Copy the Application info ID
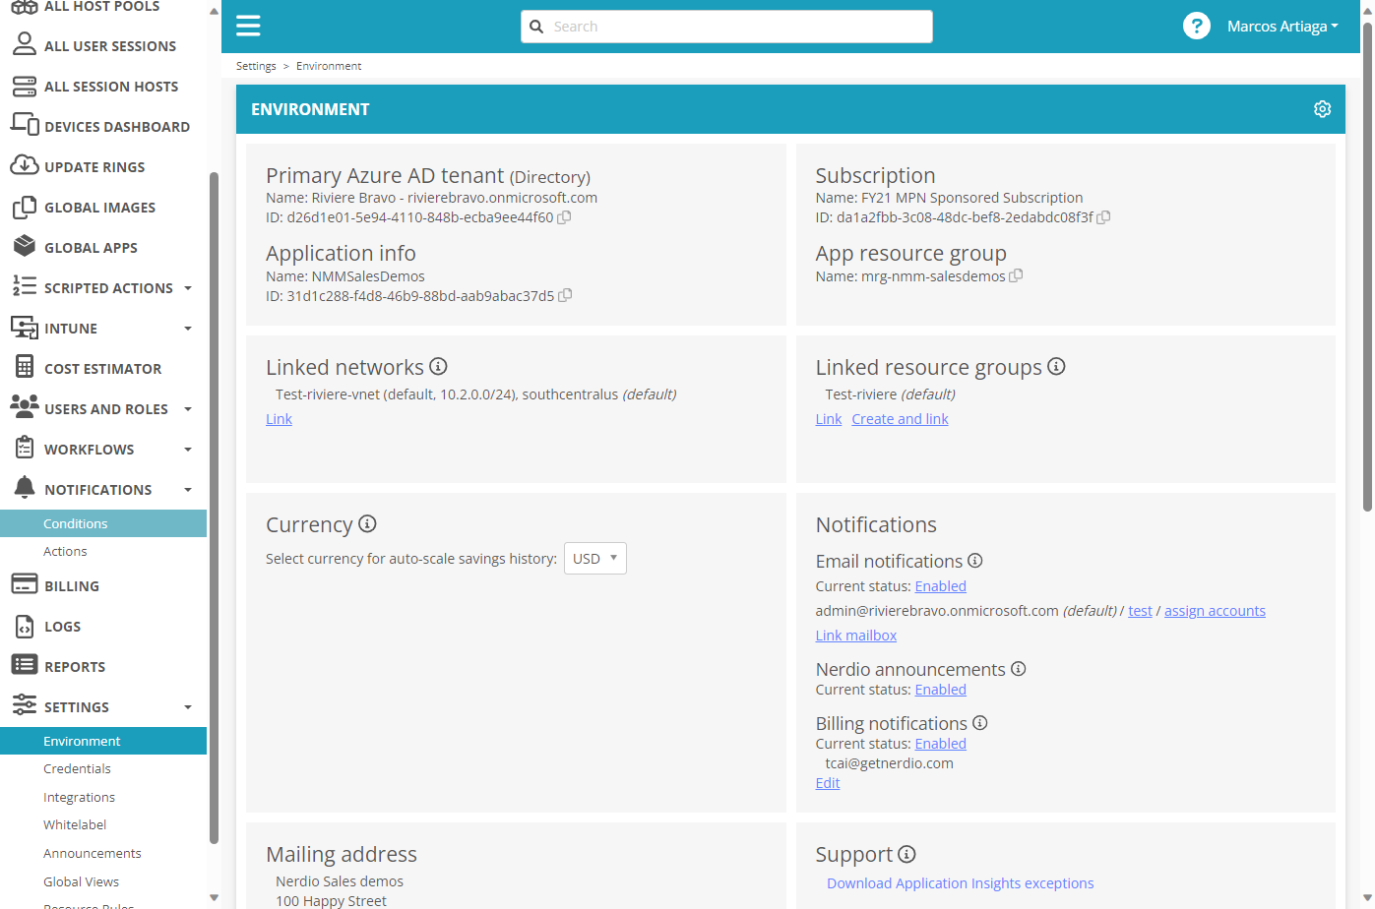 (x=565, y=295)
